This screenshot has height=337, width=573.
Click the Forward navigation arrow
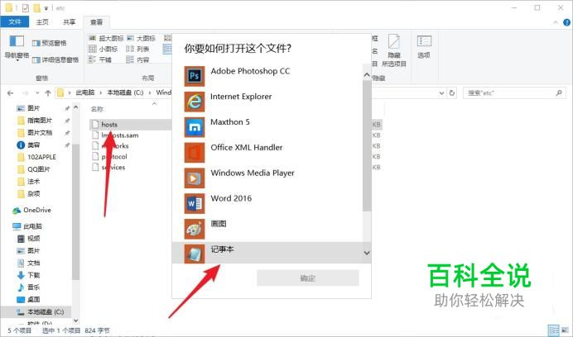click(25, 93)
